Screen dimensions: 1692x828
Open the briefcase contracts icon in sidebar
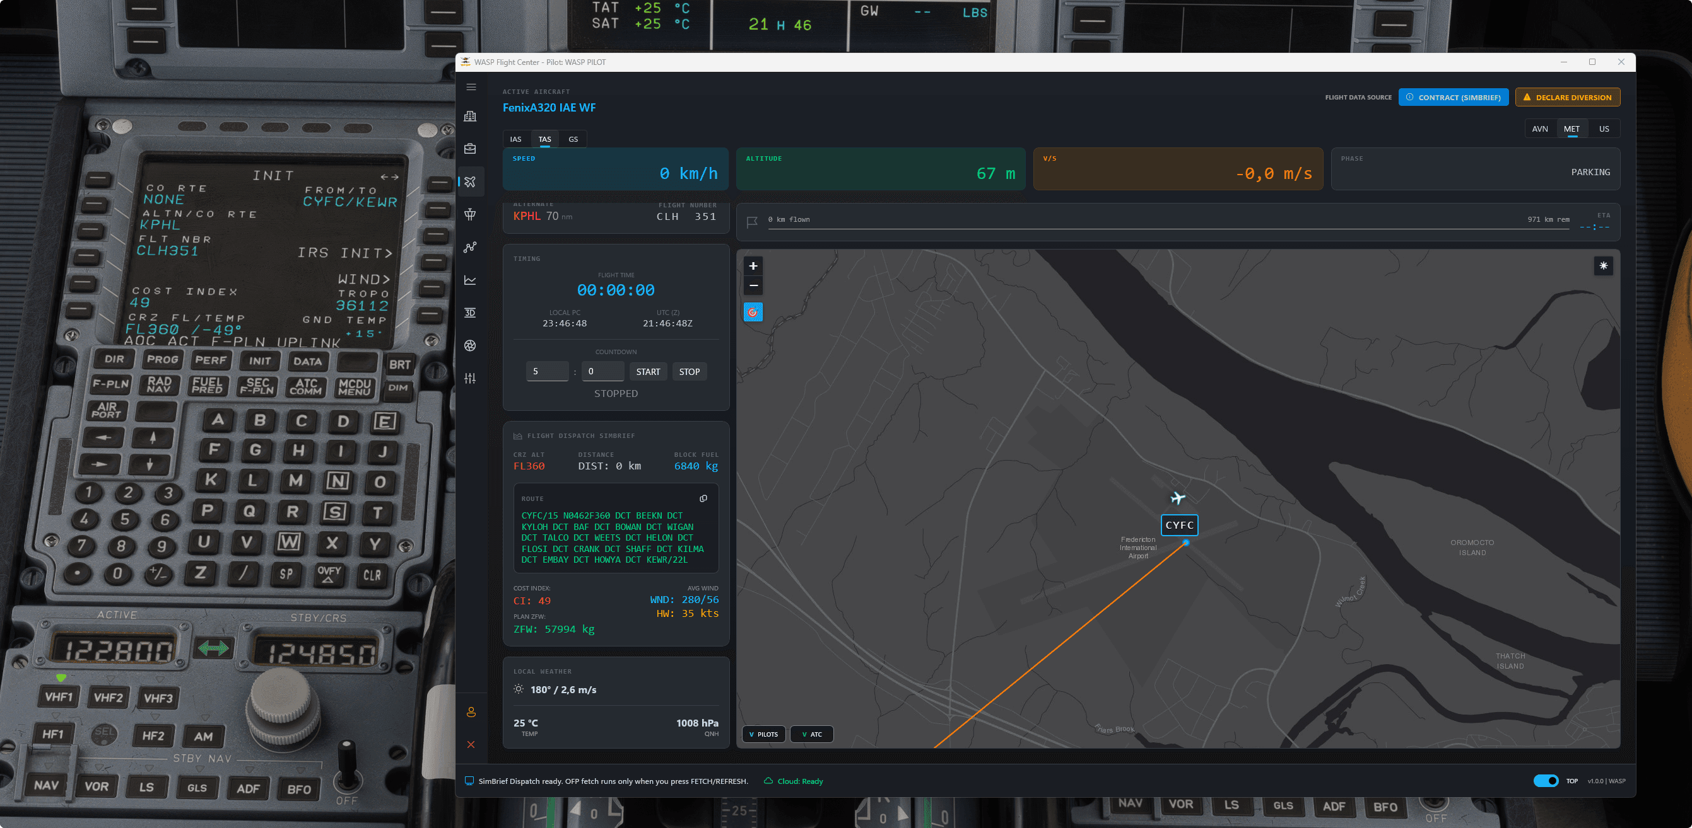pyautogui.click(x=470, y=149)
